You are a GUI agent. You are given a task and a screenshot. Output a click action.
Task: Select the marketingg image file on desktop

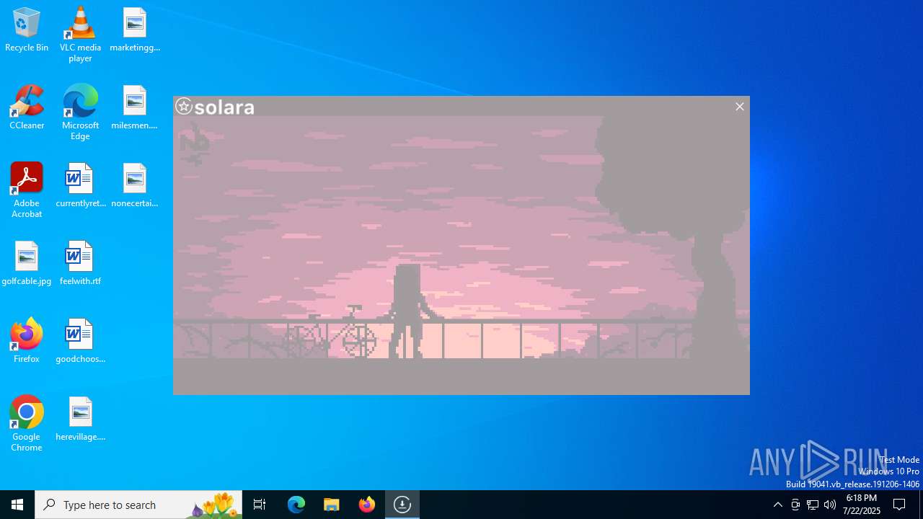point(135,30)
